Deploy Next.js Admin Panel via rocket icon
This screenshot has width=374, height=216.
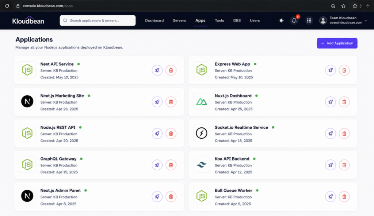click(157, 197)
